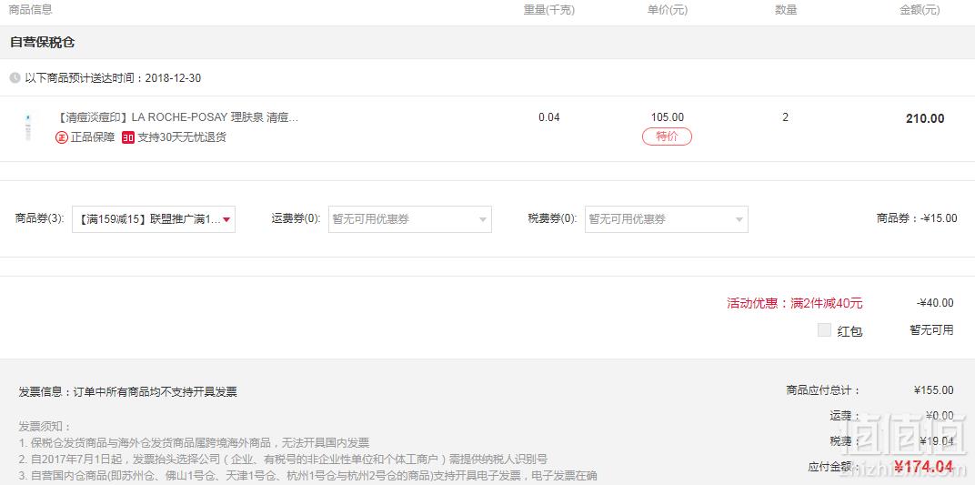Click the 正品保障 label text
The image size is (975, 485).
tap(93, 137)
